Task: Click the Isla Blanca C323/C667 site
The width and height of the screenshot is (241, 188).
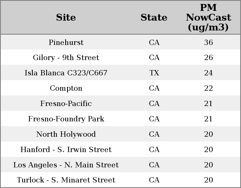Action: pos(66,73)
